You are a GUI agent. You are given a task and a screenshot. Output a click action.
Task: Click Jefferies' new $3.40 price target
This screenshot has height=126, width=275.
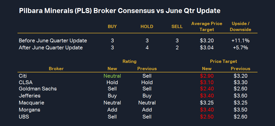(207, 96)
